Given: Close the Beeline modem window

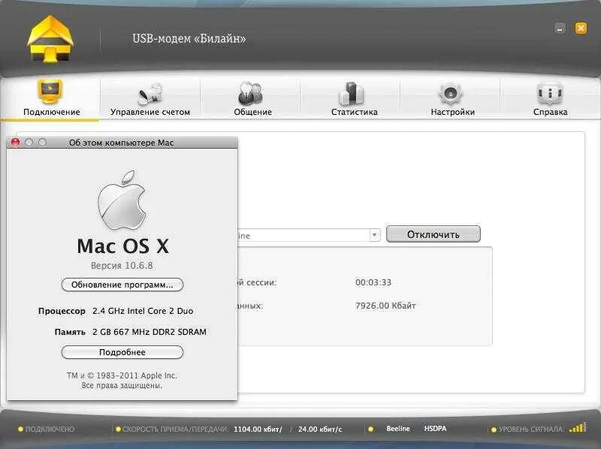Looking at the screenshot, I should pos(581,28).
